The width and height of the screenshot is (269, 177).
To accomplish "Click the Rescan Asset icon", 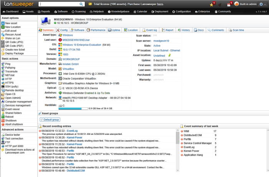I will (3, 34).
